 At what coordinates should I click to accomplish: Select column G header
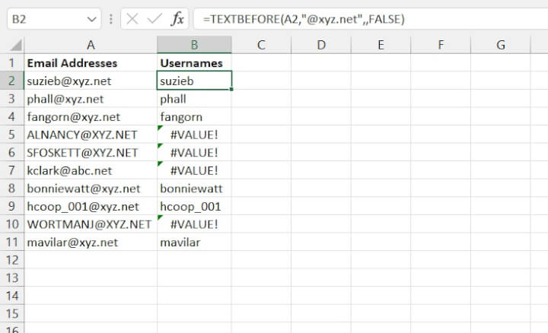pyautogui.click(x=500, y=45)
